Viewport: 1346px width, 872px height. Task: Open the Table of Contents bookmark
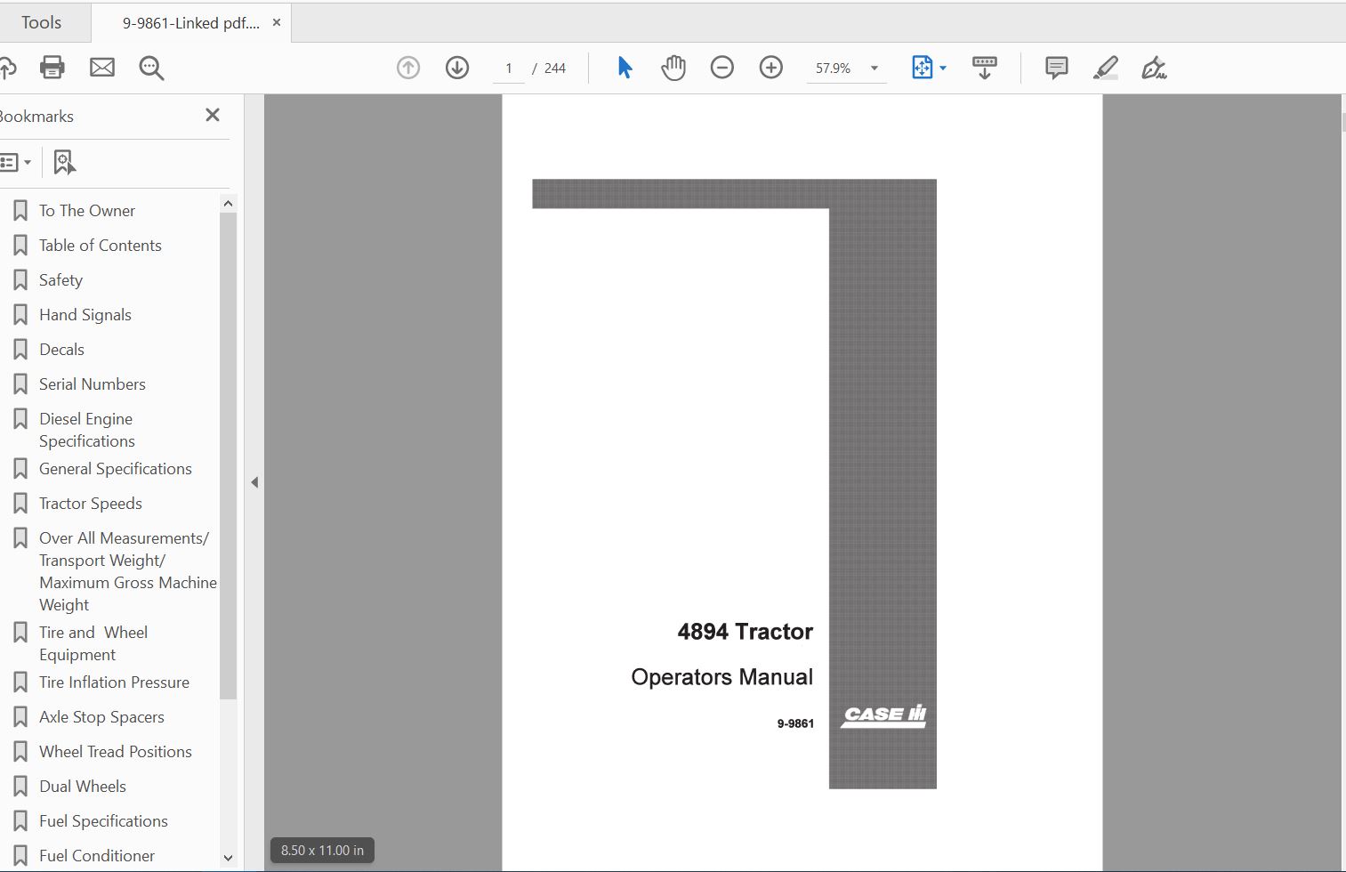point(101,246)
